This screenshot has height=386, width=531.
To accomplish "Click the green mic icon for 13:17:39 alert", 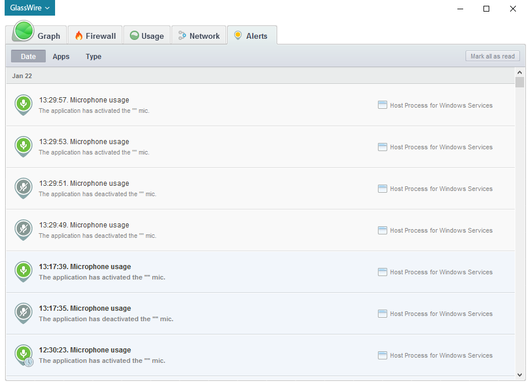I will coord(23,271).
